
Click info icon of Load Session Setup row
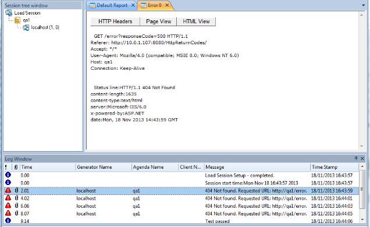[8, 175]
